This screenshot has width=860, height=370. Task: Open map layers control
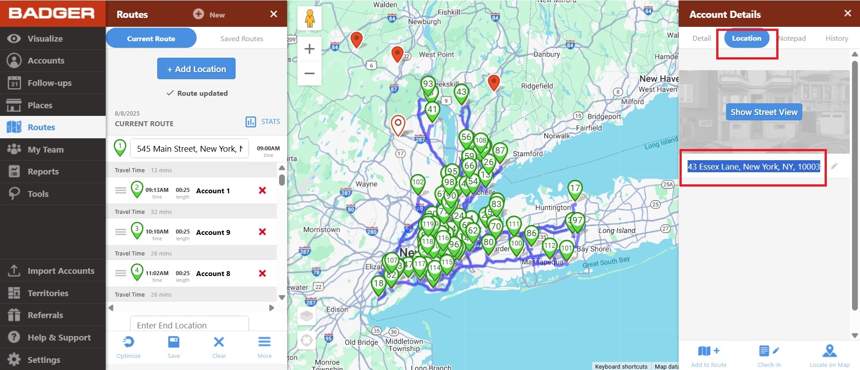coord(307,316)
